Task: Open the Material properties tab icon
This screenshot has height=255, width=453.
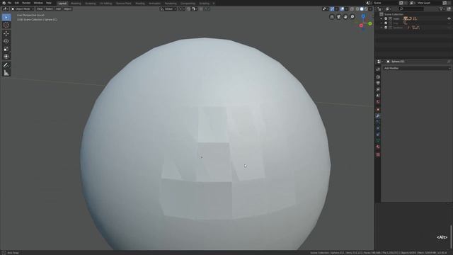Action: click(378, 147)
